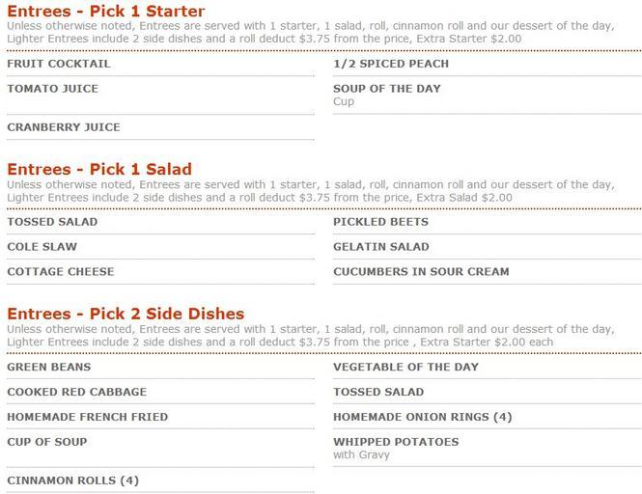Select the Gelatin Salad item
The image size is (642, 494).
(381, 247)
